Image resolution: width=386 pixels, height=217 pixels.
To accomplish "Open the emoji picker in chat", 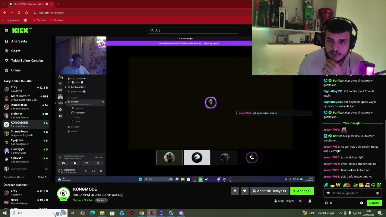I will coord(377,193).
